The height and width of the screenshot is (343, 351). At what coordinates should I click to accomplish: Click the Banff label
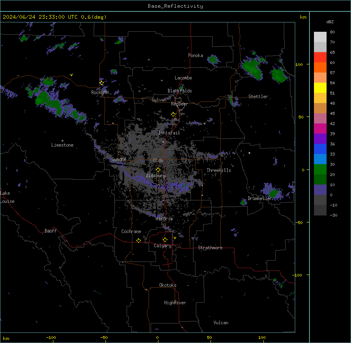pyautogui.click(x=50, y=231)
